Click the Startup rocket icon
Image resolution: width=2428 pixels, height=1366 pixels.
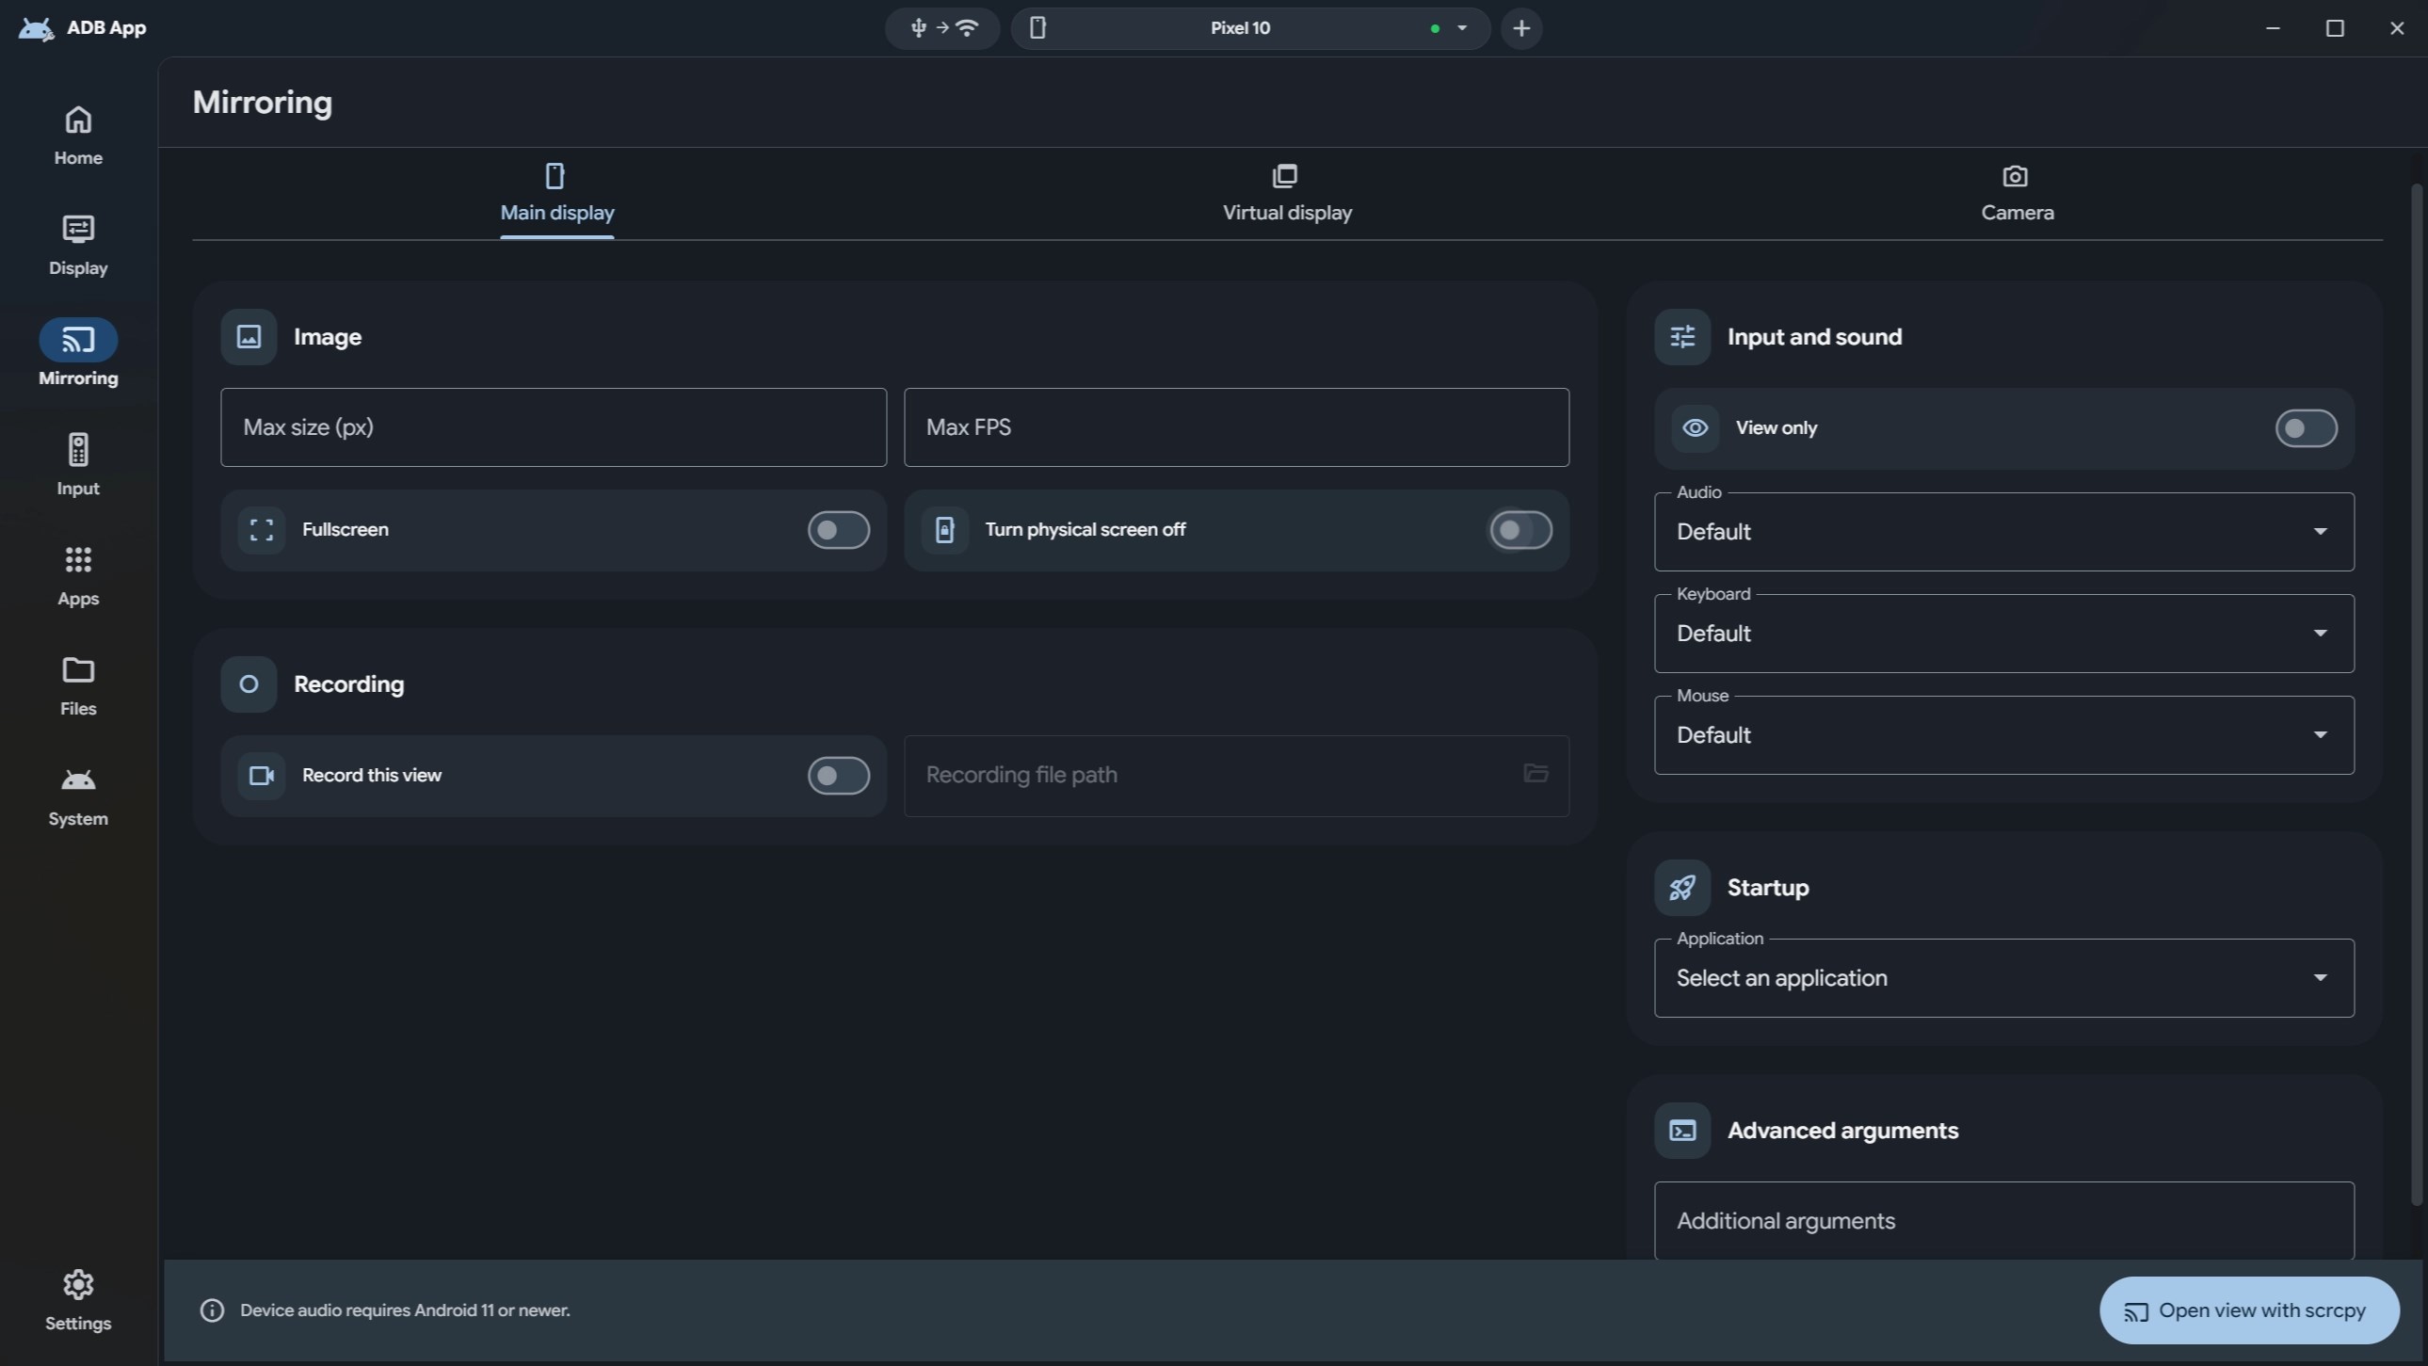[x=1682, y=888]
